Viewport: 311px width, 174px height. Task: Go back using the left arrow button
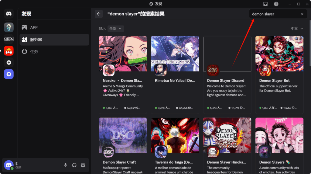click(99, 14)
